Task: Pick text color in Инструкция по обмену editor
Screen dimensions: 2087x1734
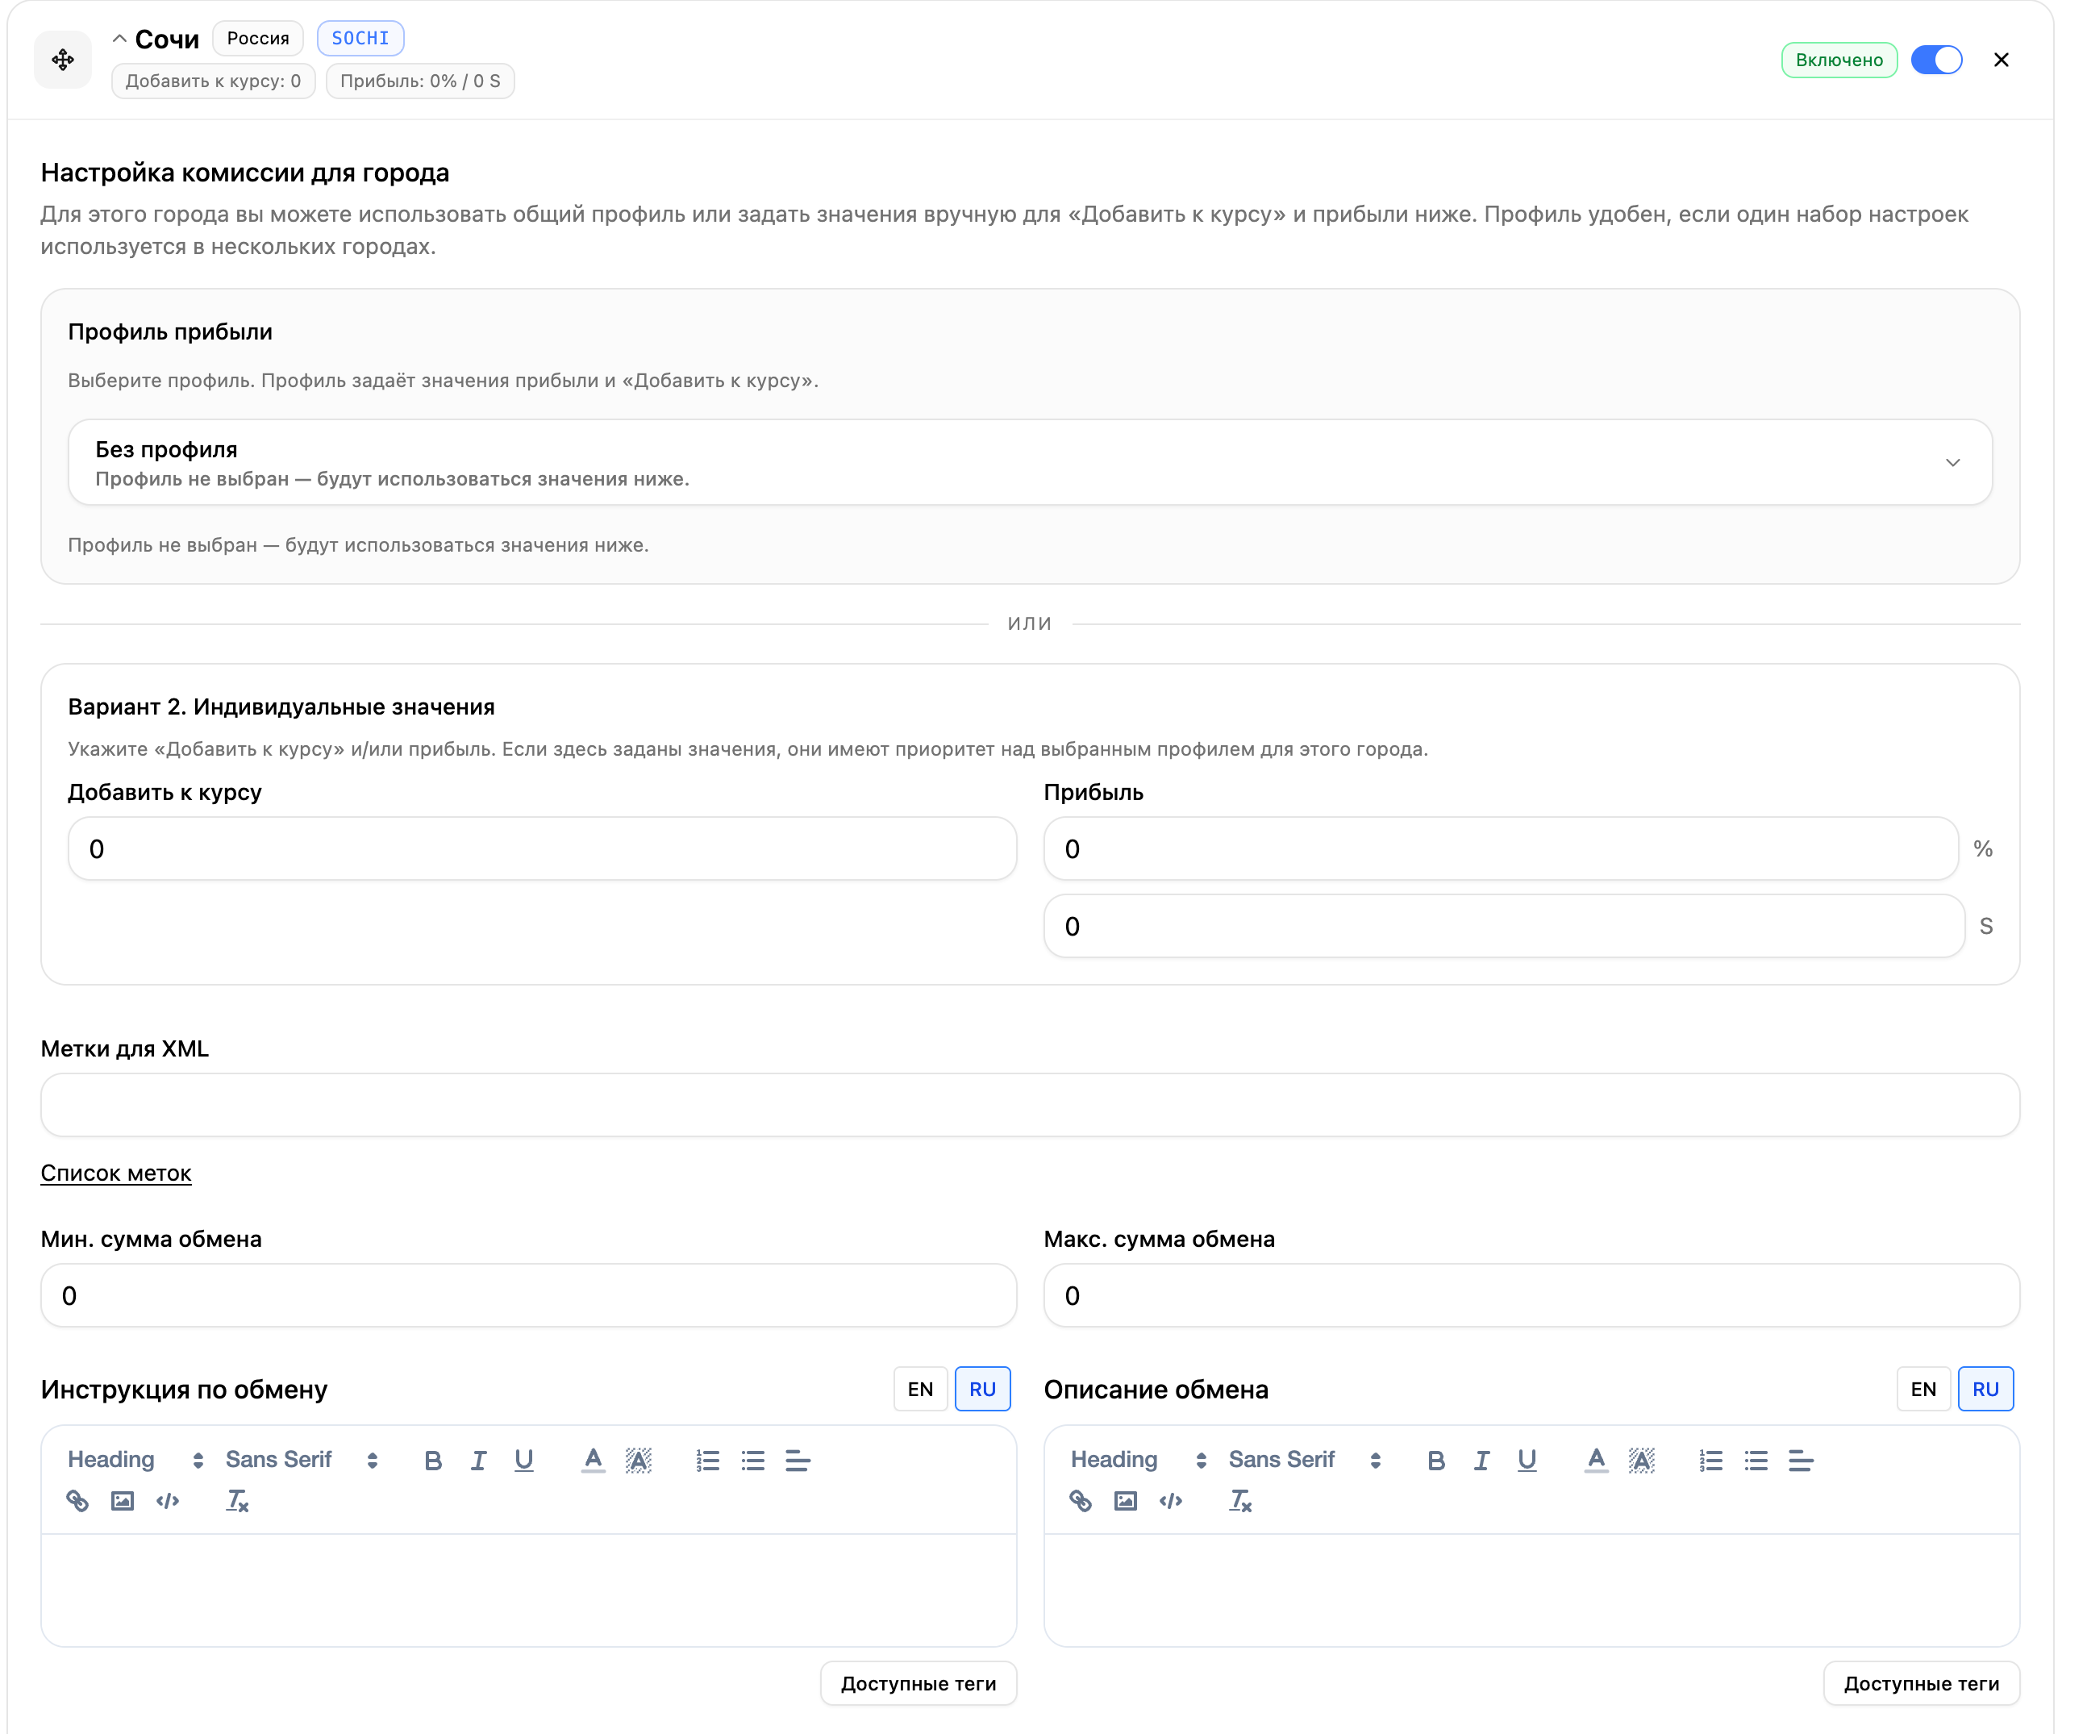Action: pyautogui.click(x=594, y=1460)
